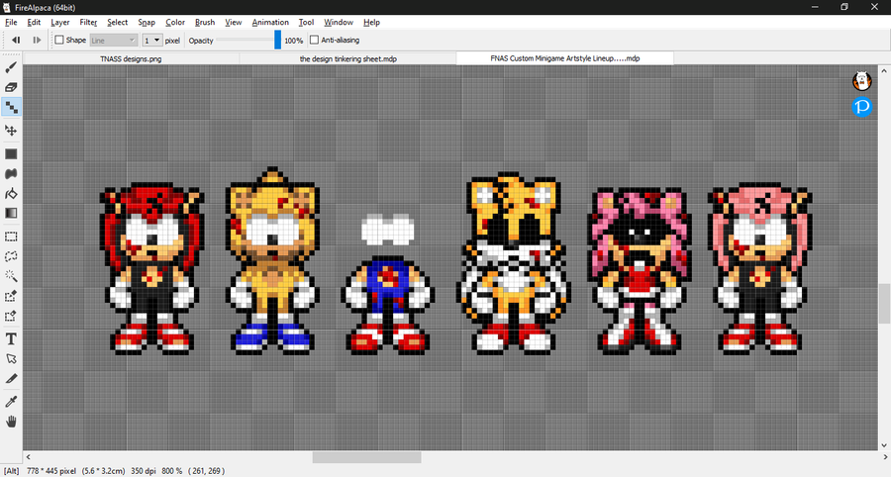
Task: Select the Eraser tool
Action: tap(11, 87)
